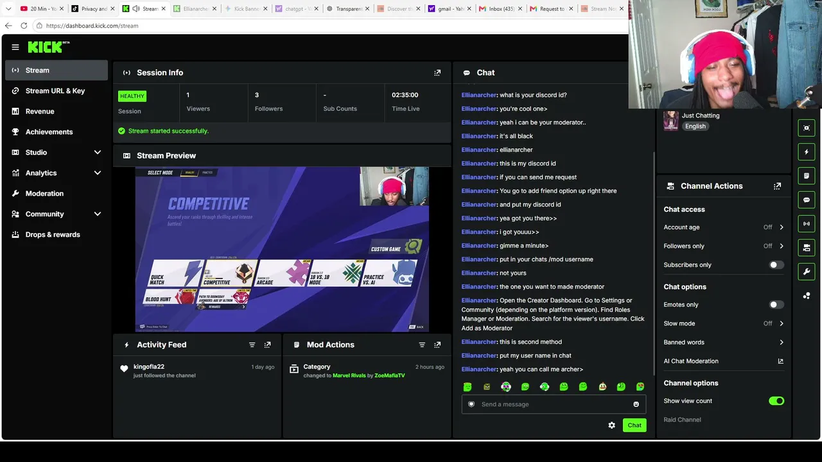Image resolution: width=822 pixels, height=462 pixels.
Task: Click the English language tag
Action: point(695,126)
